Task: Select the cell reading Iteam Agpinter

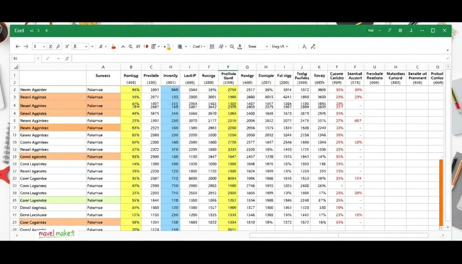Action: coord(53,89)
